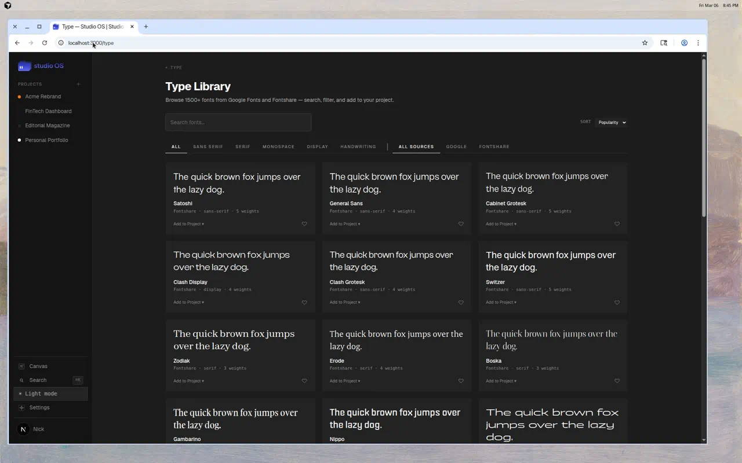
Task: Filter fonts by the GOOGLE source tab
Action: 456,146
